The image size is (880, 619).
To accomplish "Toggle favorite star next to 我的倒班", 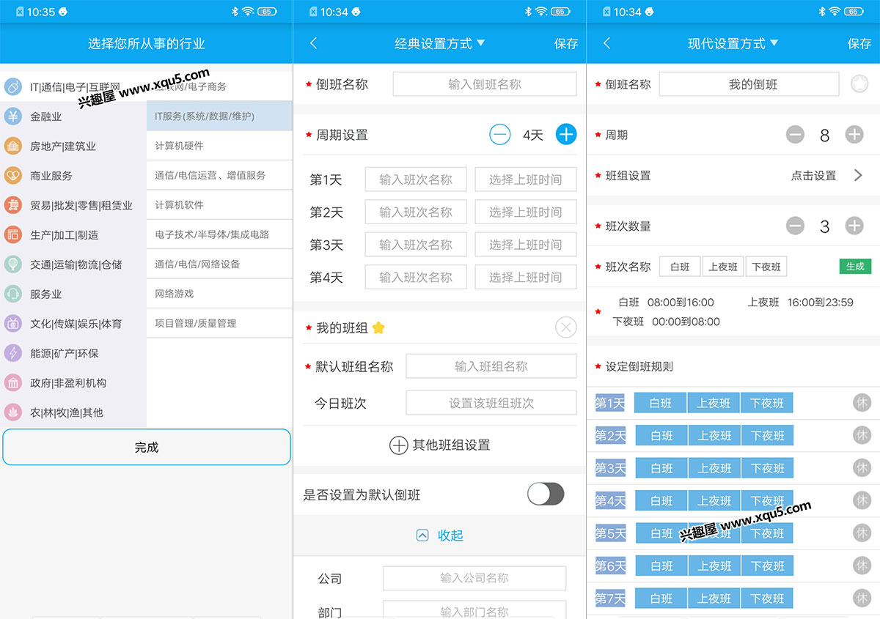I will (x=859, y=84).
